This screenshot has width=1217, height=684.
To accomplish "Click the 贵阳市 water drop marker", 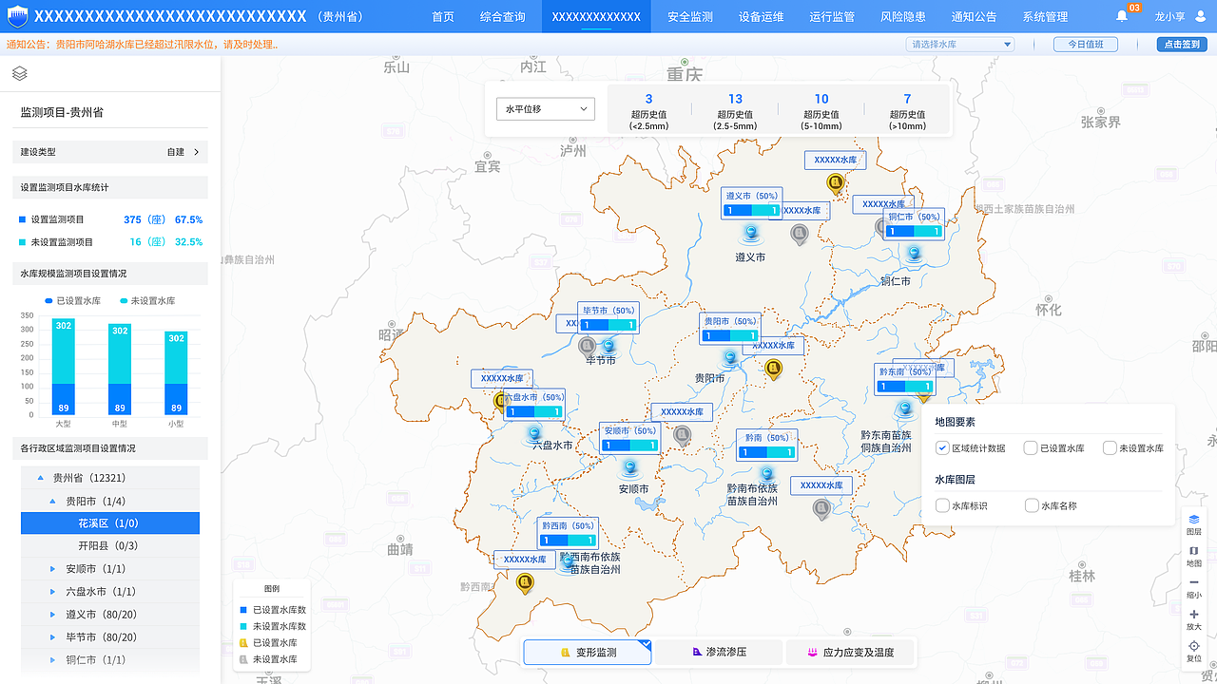I will (730, 358).
